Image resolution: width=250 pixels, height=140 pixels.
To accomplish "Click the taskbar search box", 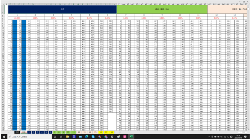I will click(30, 137).
